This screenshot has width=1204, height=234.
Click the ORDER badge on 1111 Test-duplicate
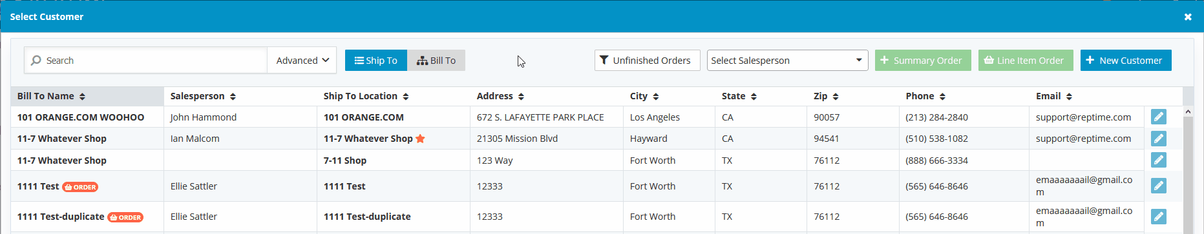tap(125, 217)
